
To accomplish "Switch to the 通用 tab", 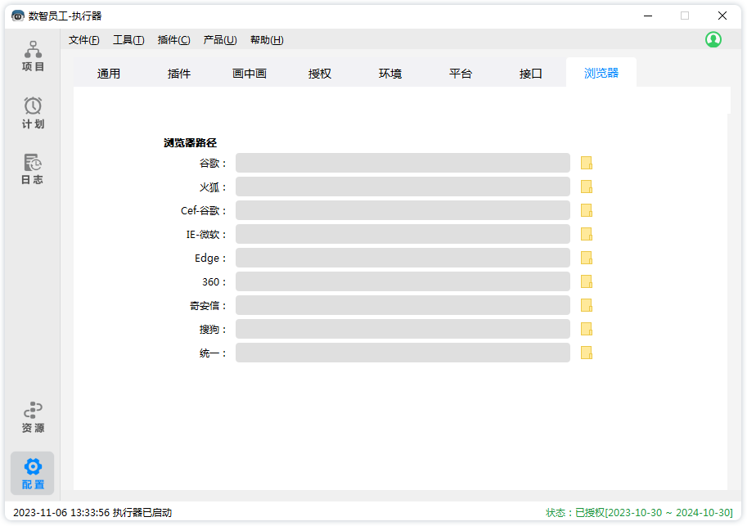I will coord(109,74).
